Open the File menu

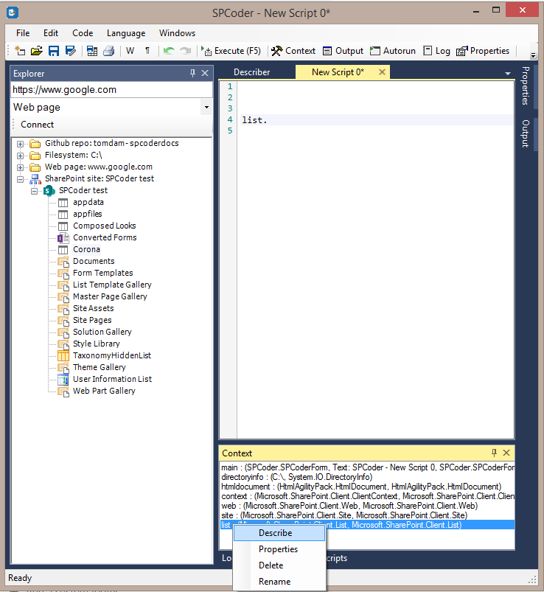pyautogui.click(x=23, y=33)
